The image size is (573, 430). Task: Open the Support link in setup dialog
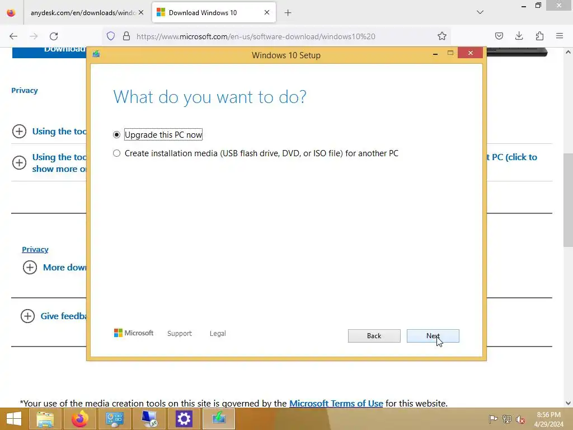tap(180, 334)
